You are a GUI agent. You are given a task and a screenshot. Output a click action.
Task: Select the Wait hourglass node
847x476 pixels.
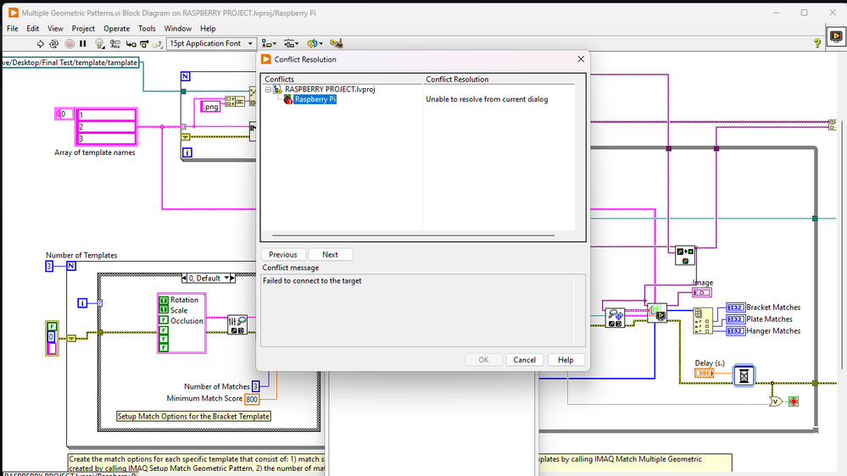click(x=744, y=375)
